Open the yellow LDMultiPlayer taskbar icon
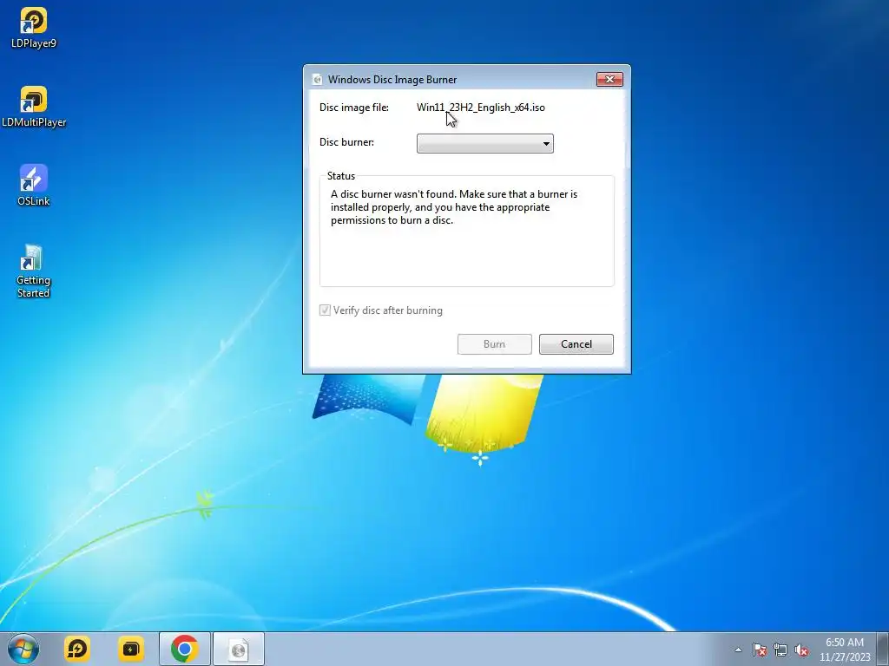The width and height of the screenshot is (889, 666). tap(131, 649)
